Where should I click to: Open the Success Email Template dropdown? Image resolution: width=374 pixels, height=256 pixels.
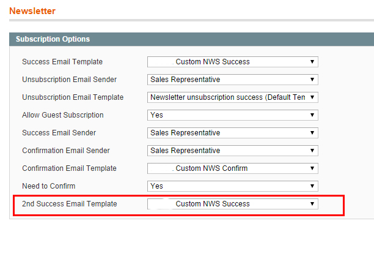pyautogui.click(x=232, y=62)
